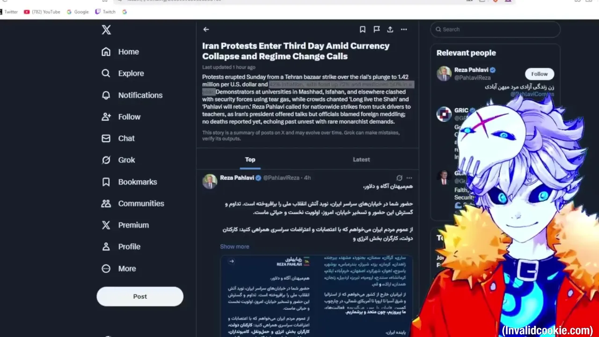Open Chat via the envelope icon

click(106, 139)
